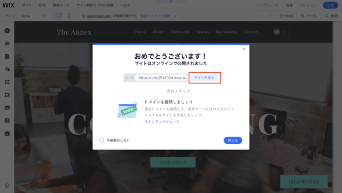Open the Layers icon at the sidebar bottom
The width and height of the screenshot is (342, 193).
pos(7,186)
